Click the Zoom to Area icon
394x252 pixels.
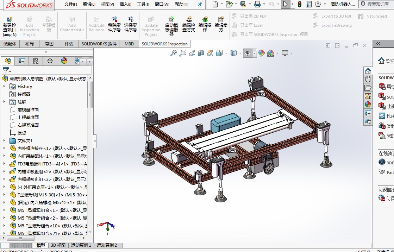click(183, 53)
